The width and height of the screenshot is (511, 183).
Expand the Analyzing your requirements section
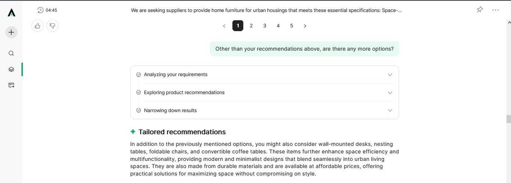[390, 74]
